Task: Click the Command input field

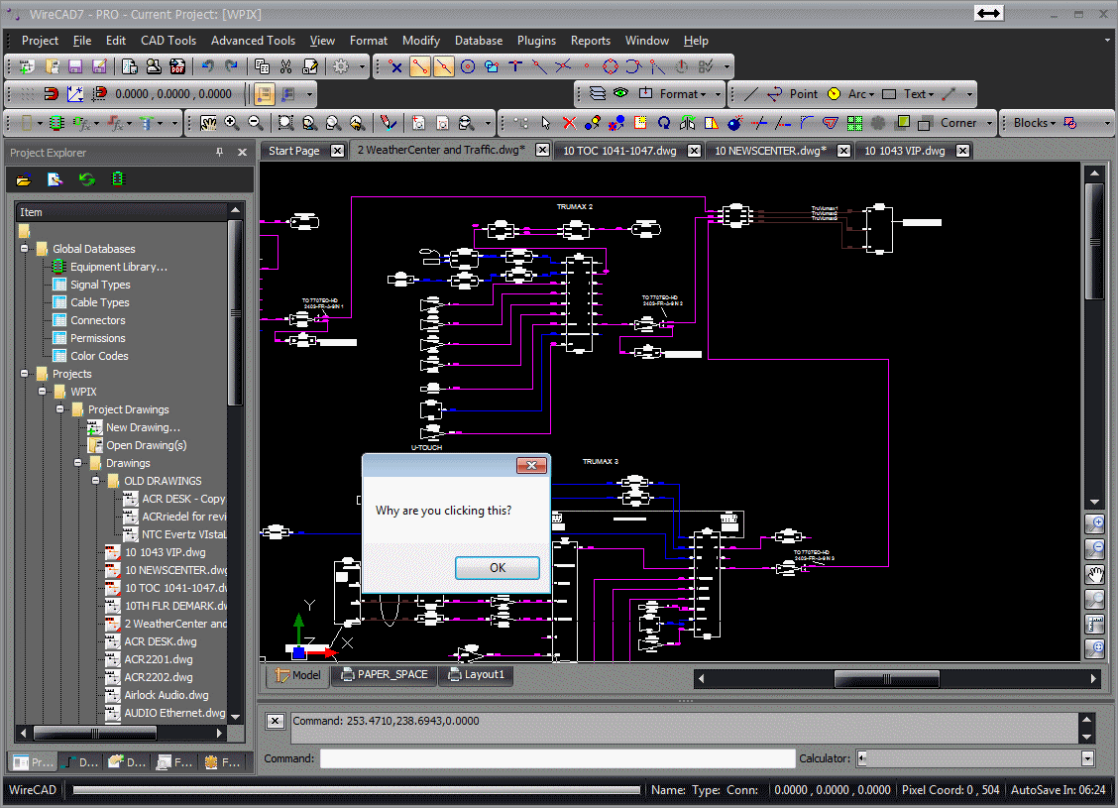Action: tap(557, 758)
